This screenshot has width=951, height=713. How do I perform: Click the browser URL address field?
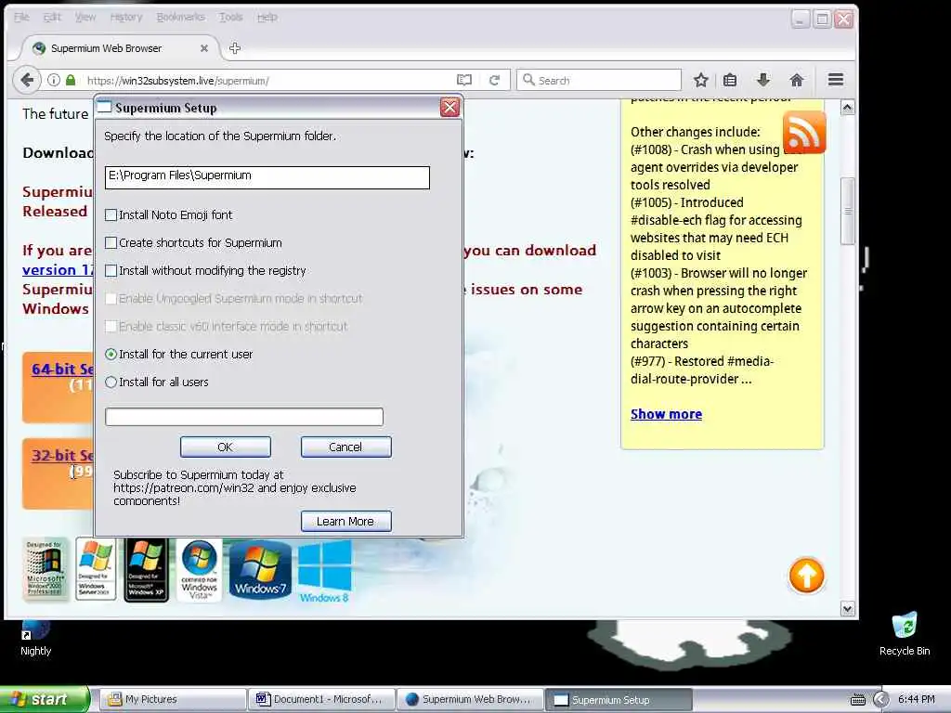[x=267, y=81]
